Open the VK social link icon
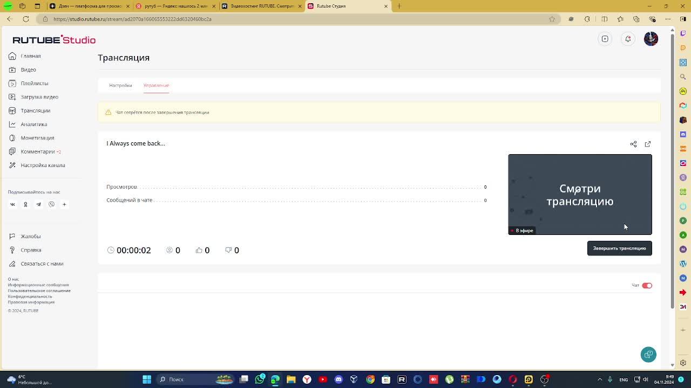This screenshot has width=691, height=388. (12, 204)
